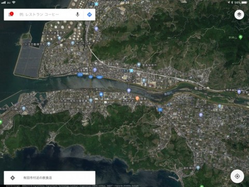Select the blue shopping pin south of the river
Screen dimensions: 249x187
point(101,95)
